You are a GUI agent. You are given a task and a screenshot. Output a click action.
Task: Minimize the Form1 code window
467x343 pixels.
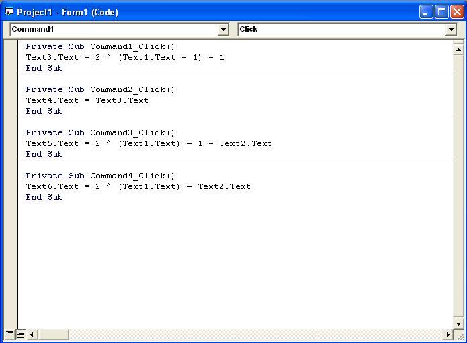tap(426, 12)
